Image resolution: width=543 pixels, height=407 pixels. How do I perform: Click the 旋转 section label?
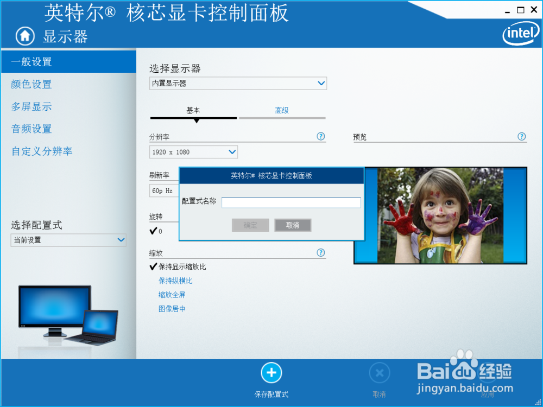click(x=156, y=217)
